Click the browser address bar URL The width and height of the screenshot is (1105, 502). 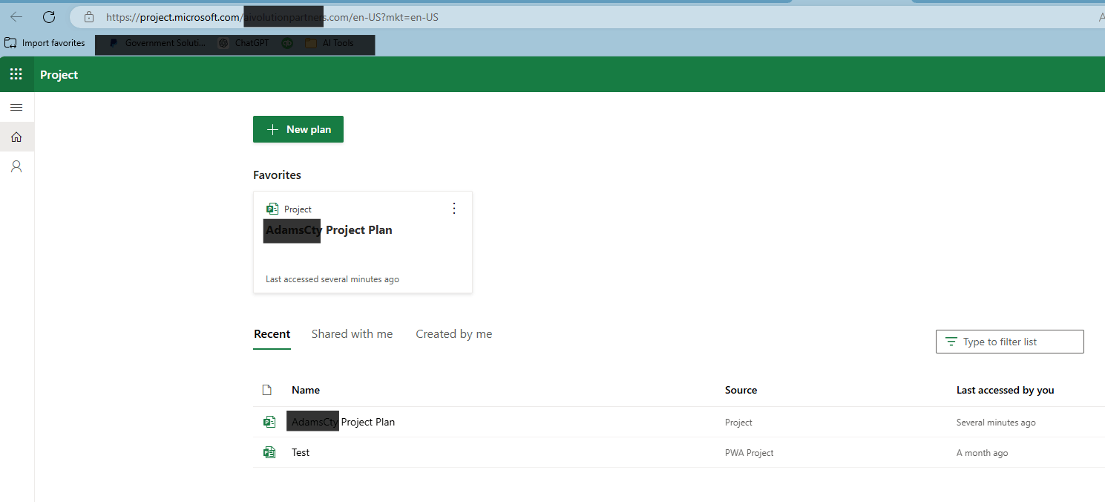click(x=272, y=16)
